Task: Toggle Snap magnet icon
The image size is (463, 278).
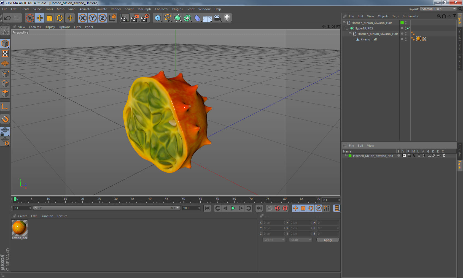Action: (x=5, y=119)
